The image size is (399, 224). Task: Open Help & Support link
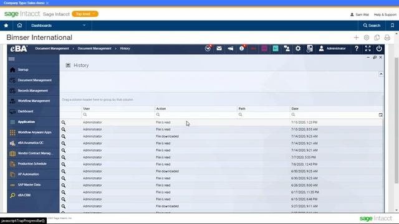tap(385, 14)
